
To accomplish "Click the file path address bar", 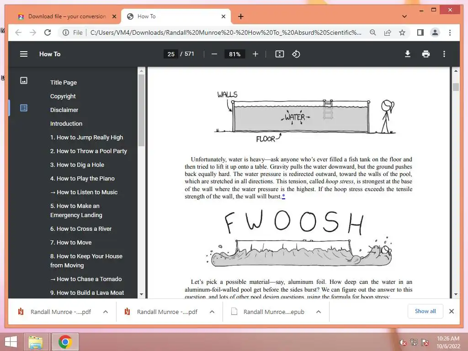I will (226, 32).
